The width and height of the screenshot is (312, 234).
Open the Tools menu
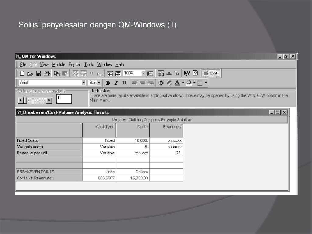(x=89, y=65)
